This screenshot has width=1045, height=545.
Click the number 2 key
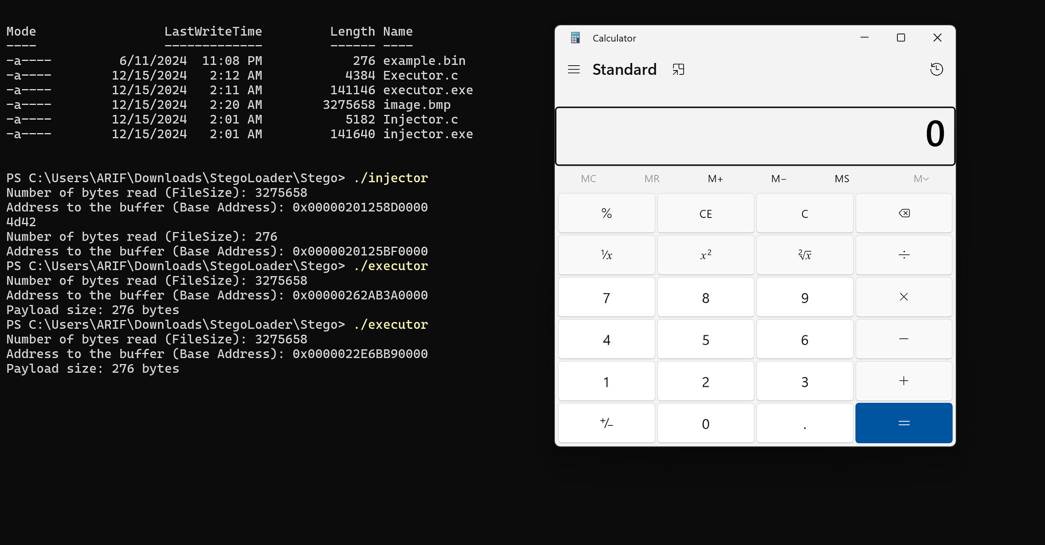[x=705, y=381]
